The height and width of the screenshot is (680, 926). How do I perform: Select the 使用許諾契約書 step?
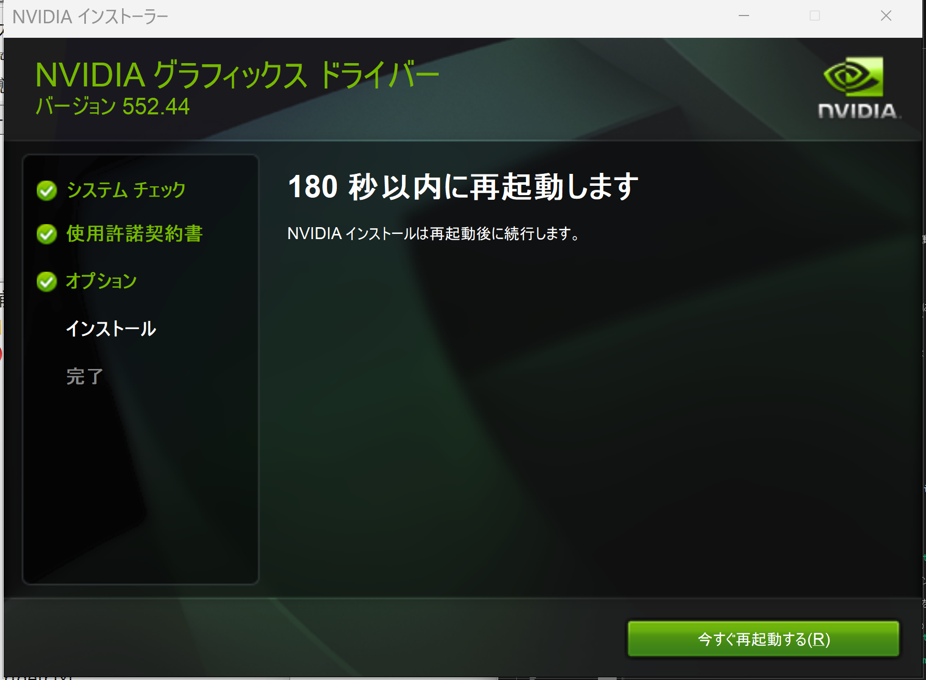tap(135, 234)
